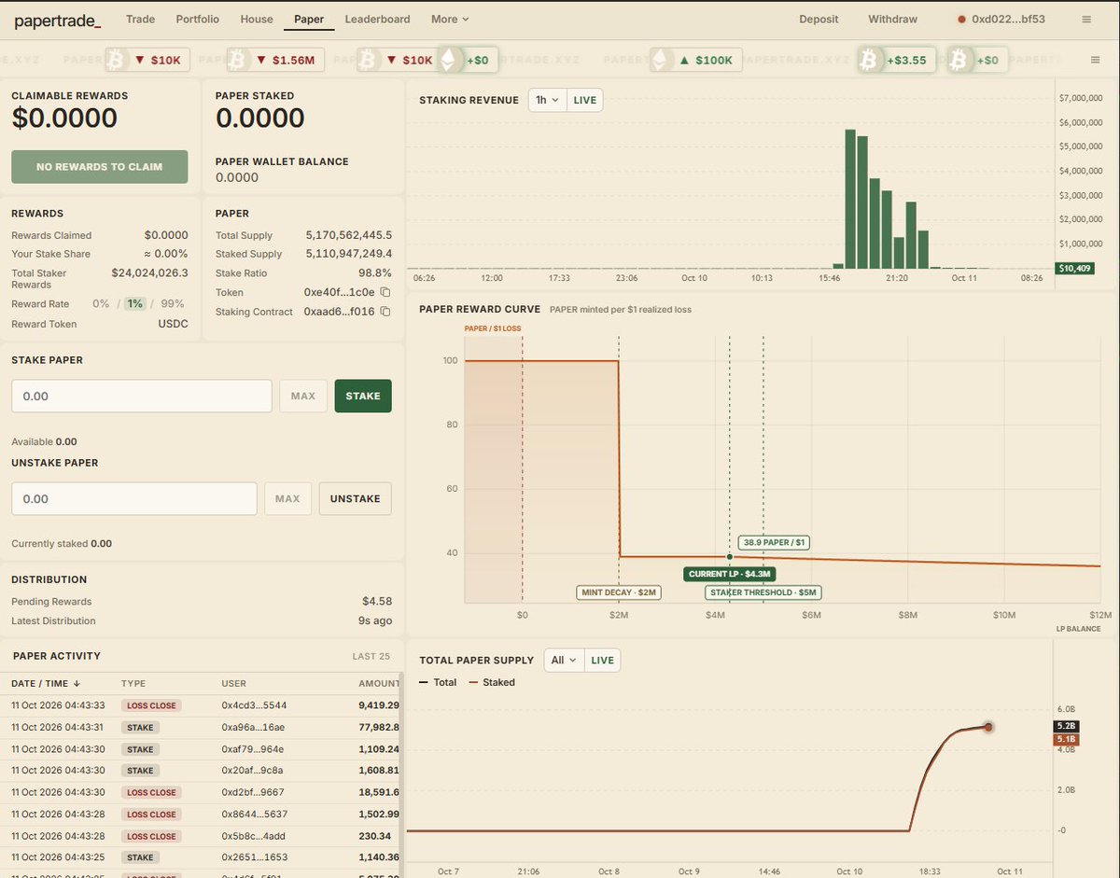
Task: Toggle LIVE on the Staking Revenue chart
Action: (584, 100)
